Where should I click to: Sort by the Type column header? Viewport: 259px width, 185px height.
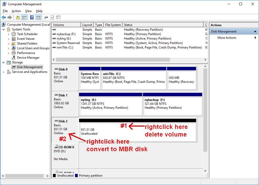(99, 25)
